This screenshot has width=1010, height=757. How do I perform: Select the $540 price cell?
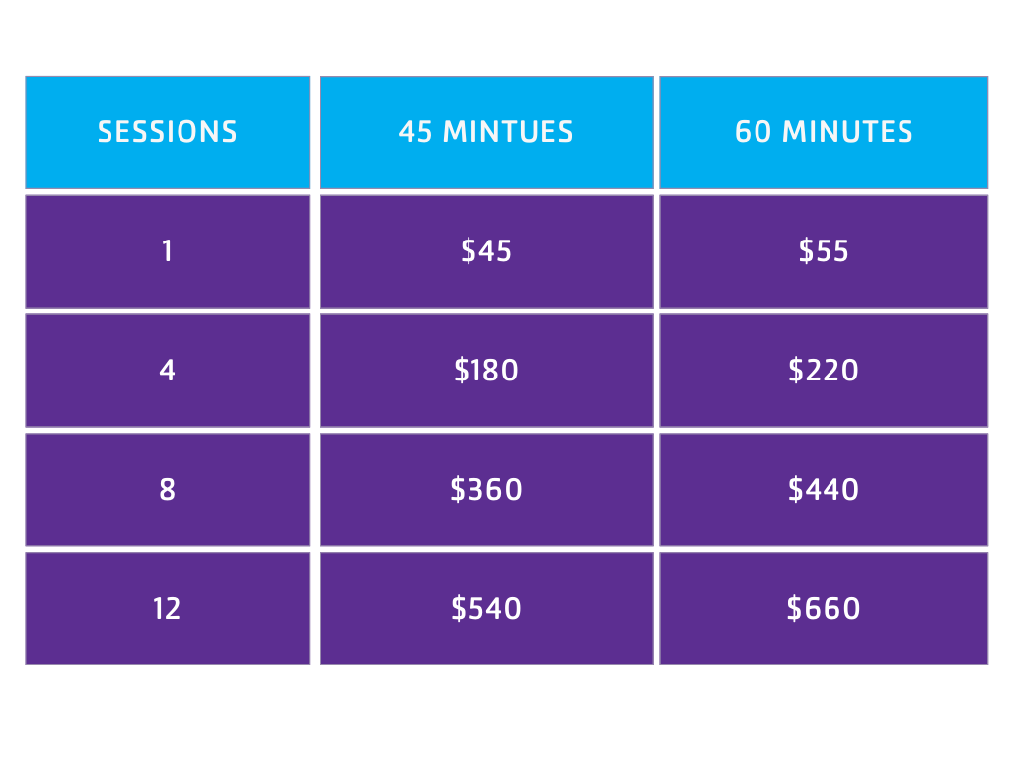click(x=486, y=609)
